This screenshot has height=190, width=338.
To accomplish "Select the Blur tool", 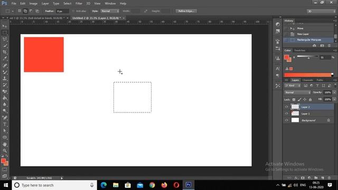I will (5, 104).
